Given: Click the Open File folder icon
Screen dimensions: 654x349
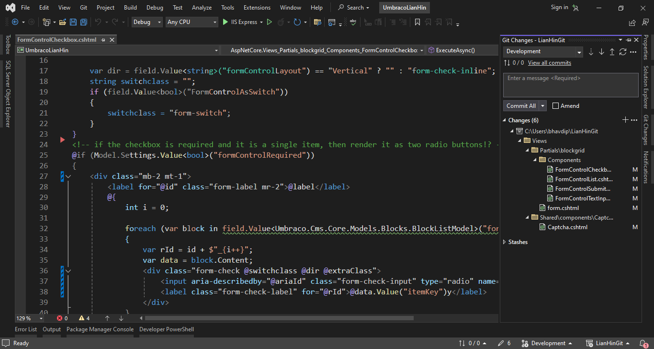Looking at the screenshot, I should (x=63, y=22).
